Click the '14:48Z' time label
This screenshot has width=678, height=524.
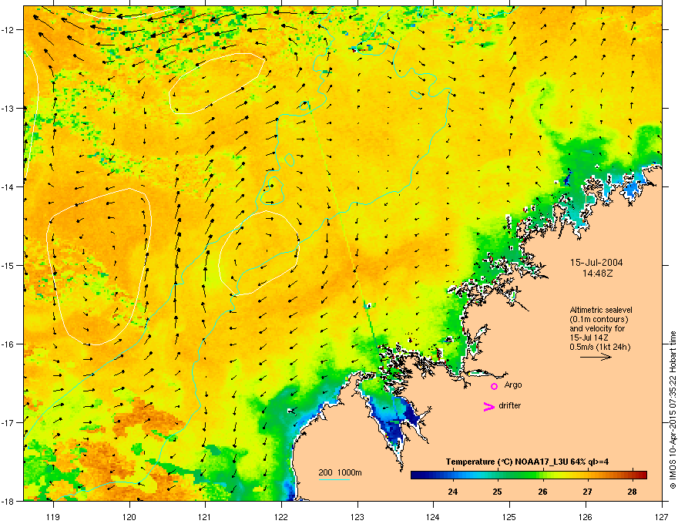tap(597, 274)
